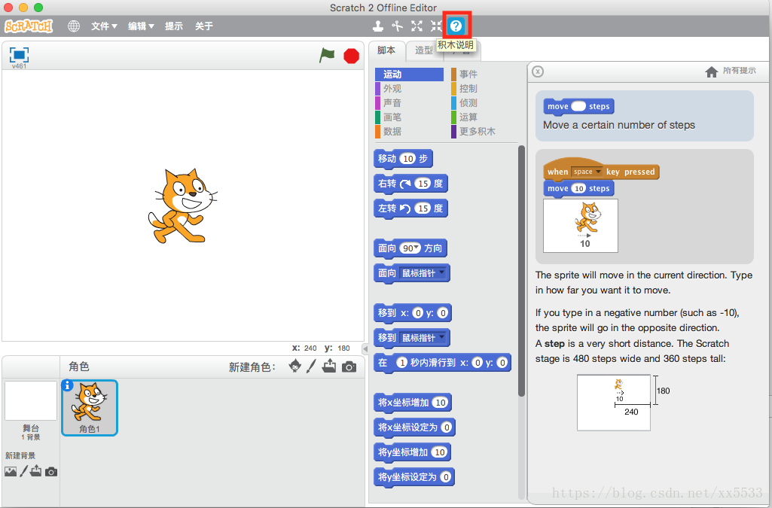772x508 pixels.
Task: Stop the project with red stop sign
Action: pyautogui.click(x=351, y=56)
